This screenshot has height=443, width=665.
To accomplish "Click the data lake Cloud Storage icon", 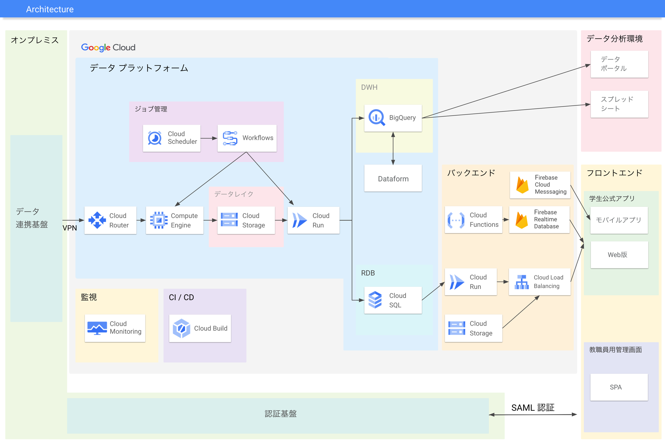I will tap(229, 220).
